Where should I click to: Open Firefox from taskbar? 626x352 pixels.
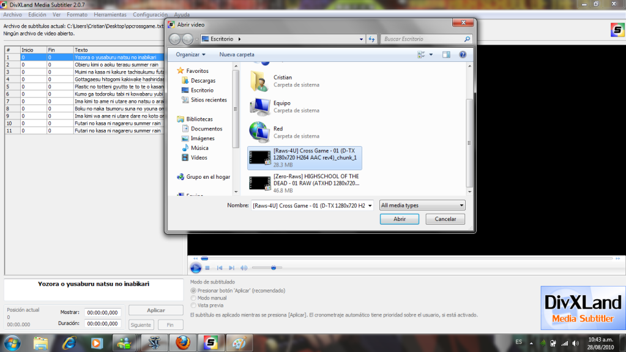(183, 343)
